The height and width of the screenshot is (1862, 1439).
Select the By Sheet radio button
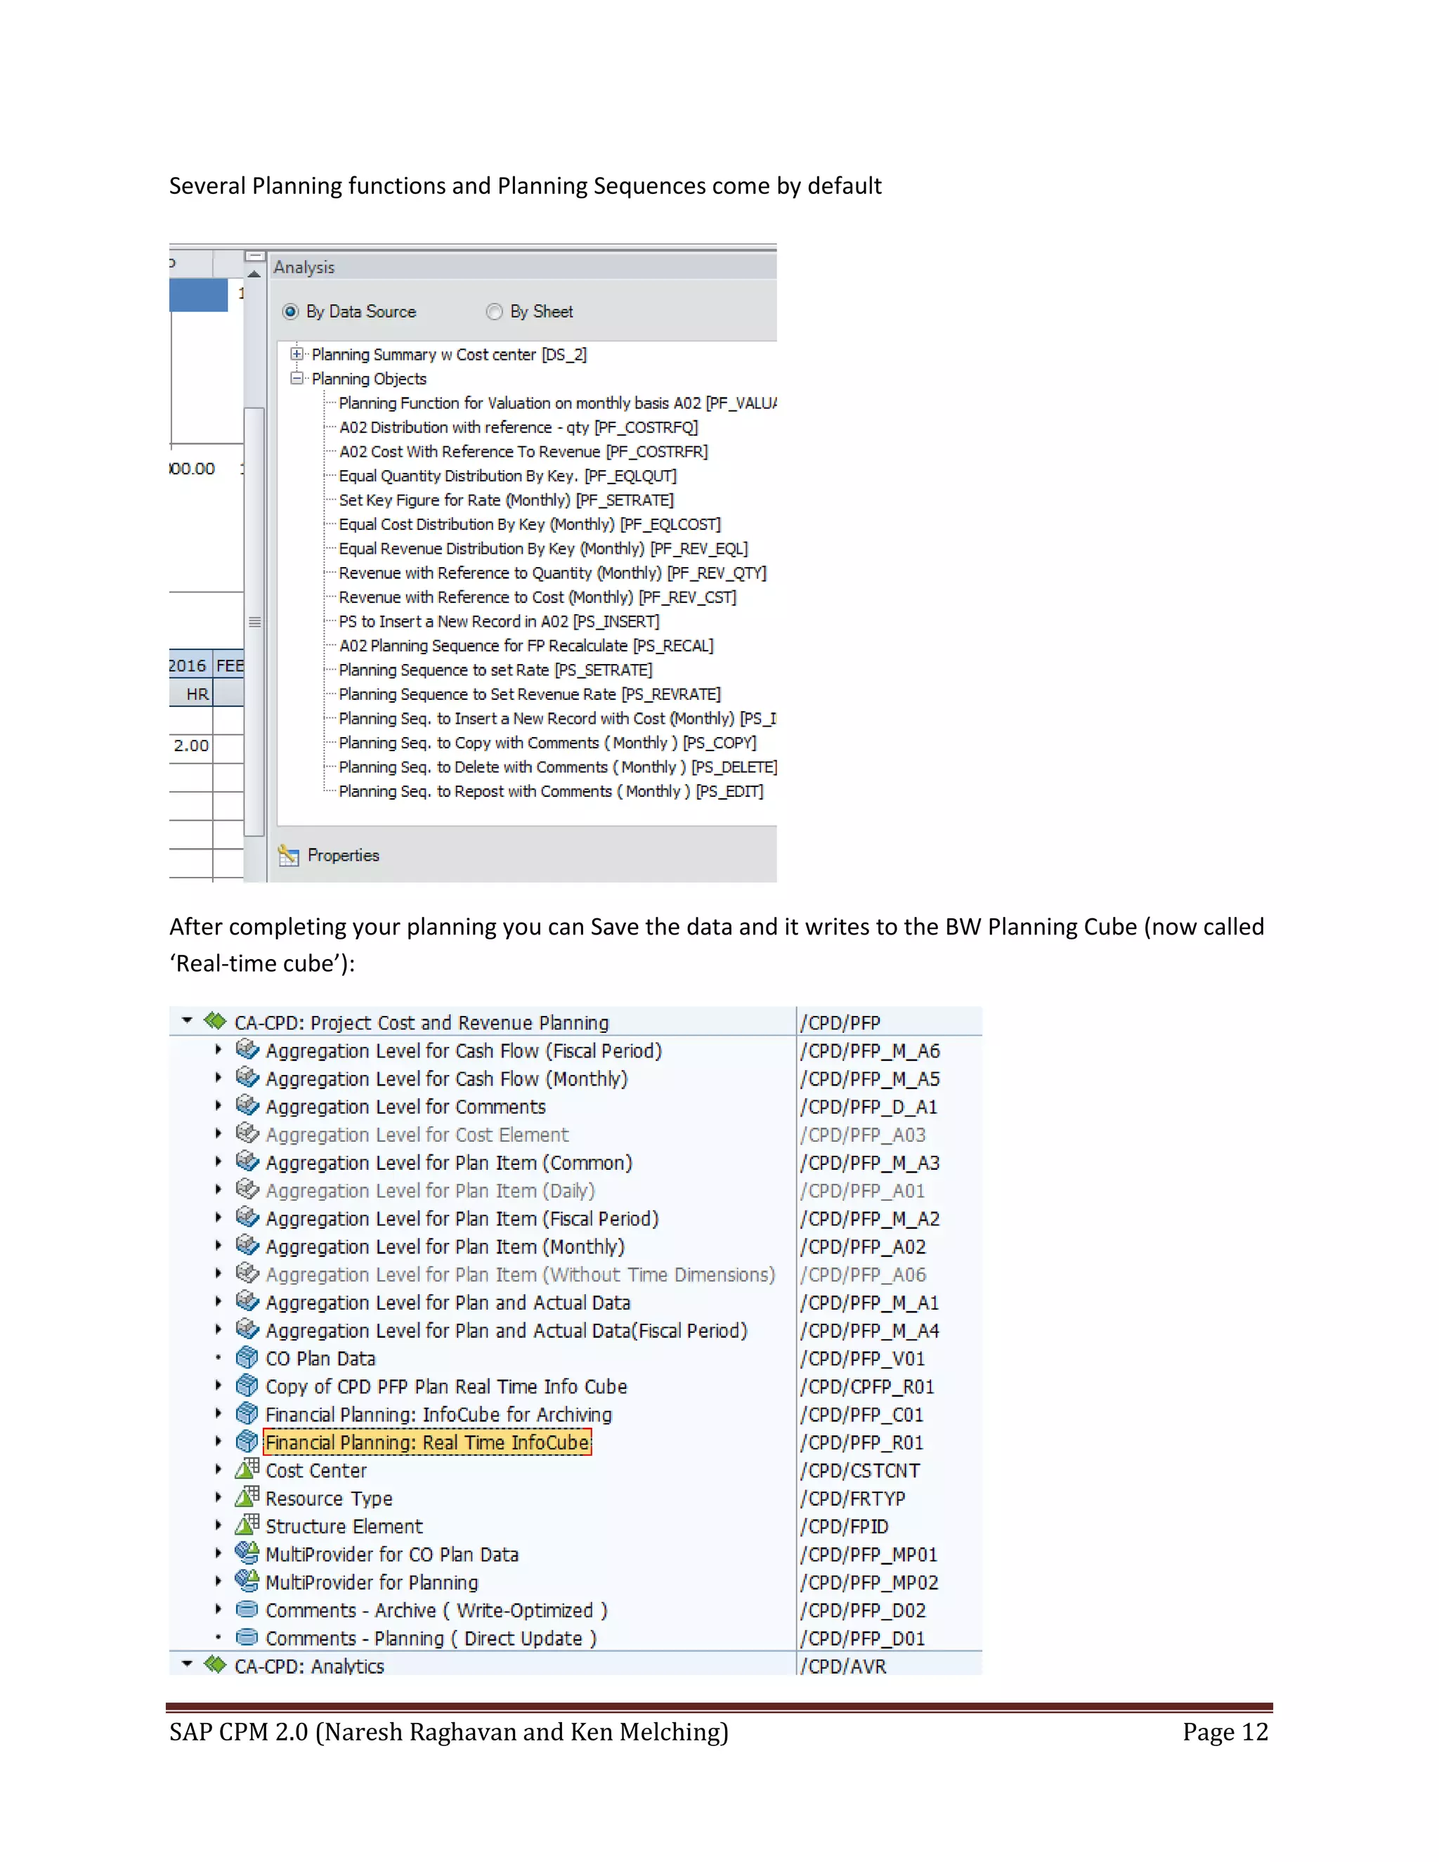point(493,311)
